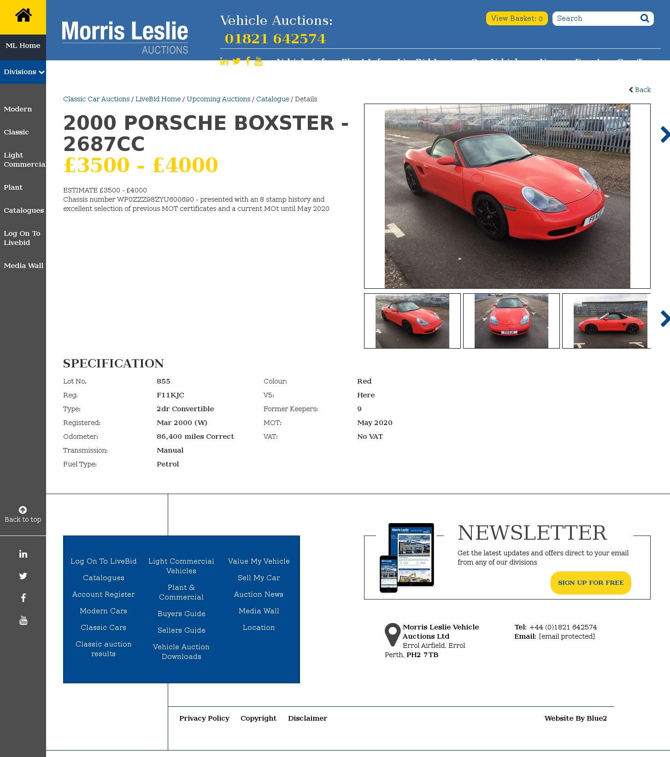Click the Morris Leslie Auctions logo
The height and width of the screenshot is (757, 670).
tap(125, 38)
